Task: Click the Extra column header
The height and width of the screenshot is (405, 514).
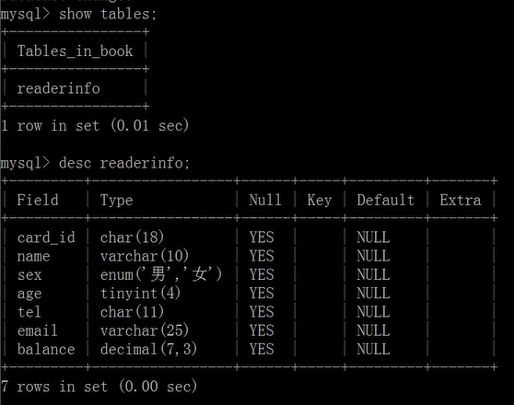Action: coord(461,200)
